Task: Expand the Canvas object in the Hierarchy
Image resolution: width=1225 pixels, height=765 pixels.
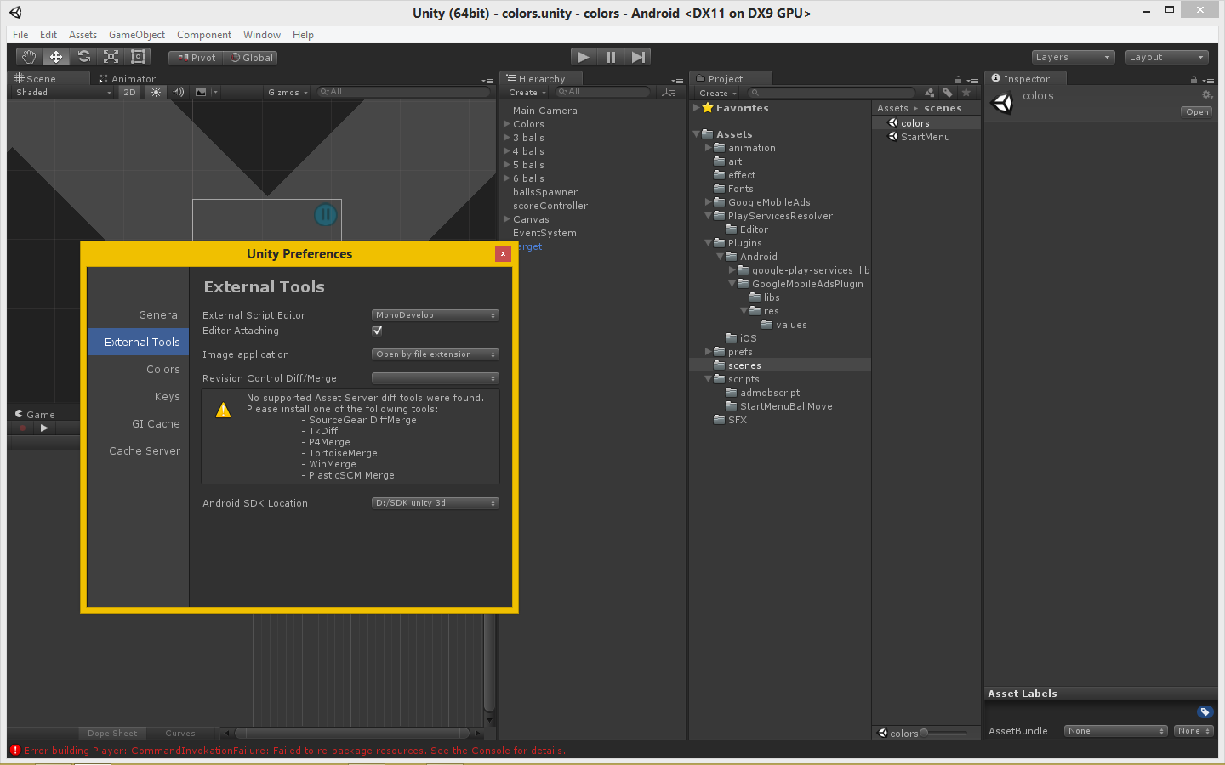Action: pyautogui.click(x=507, y=219)
